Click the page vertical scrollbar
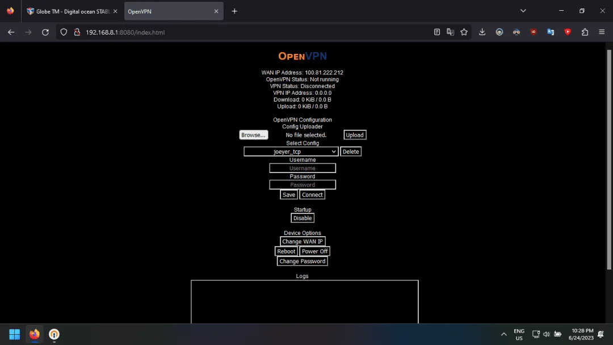The width and height of the screenshot is (613, 345). (608, 159)
